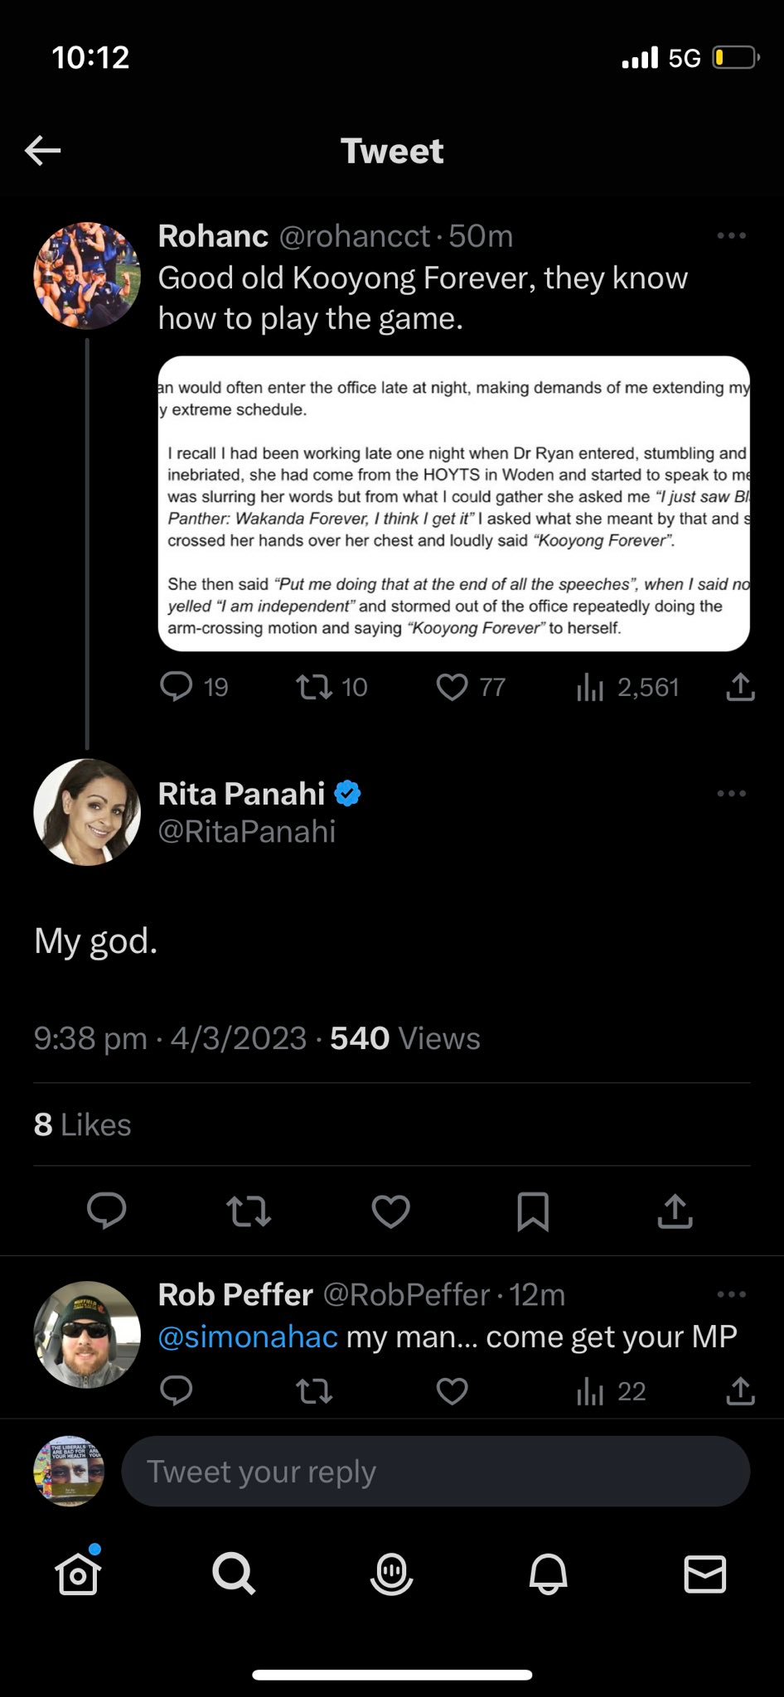Open the @simonahac mention link
784x1697 pixels.
coord(248,1337)
